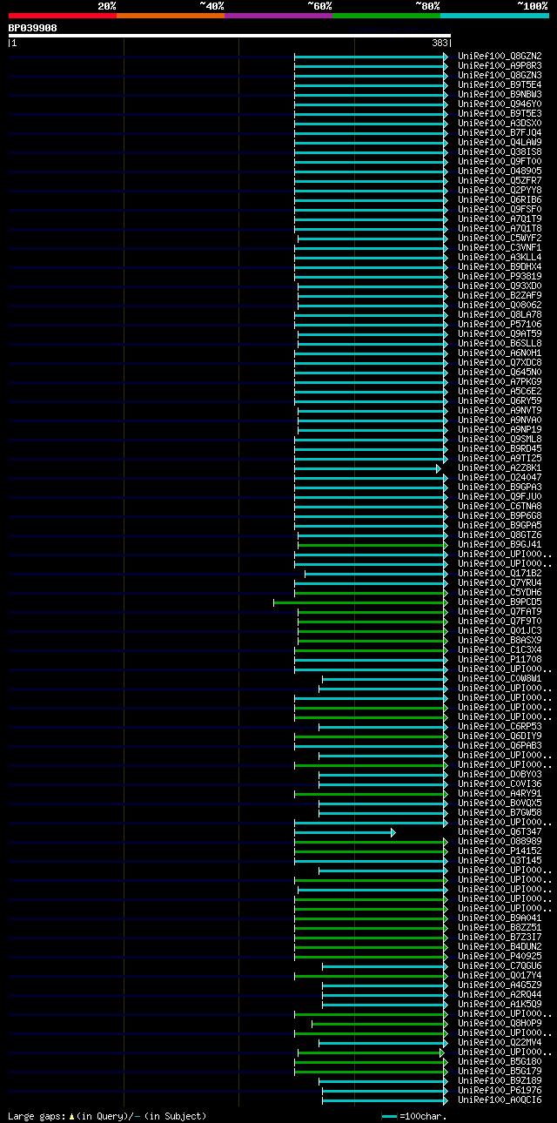Select hit label UniRef100_Q22MV4
557x1123 pixels.
tap(500, 1042)
